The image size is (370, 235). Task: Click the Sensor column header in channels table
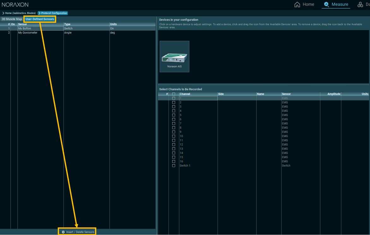pyautogui.click(x=300, y=94)
